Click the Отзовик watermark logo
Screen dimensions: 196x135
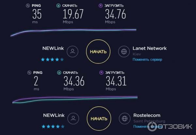tap(170, 127)
